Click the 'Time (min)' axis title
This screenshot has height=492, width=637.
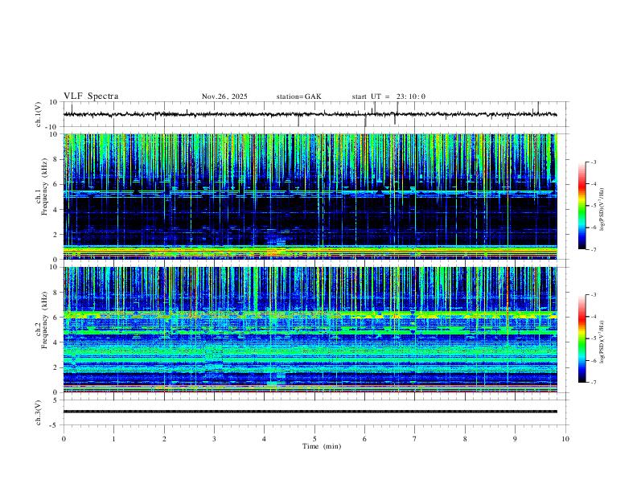[322, 446]
